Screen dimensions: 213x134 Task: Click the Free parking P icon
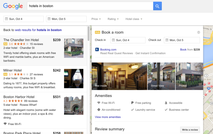coord(132,103)
